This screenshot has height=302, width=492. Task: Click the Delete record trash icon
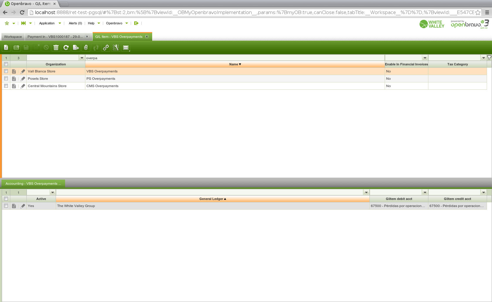56,47
